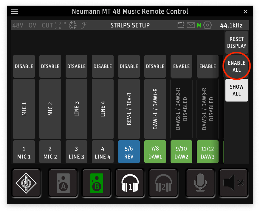Image resolution: width=260 pixels, height=212 pixels.
Task: Select headphones 1 output
Action: (x=130, y=183)
